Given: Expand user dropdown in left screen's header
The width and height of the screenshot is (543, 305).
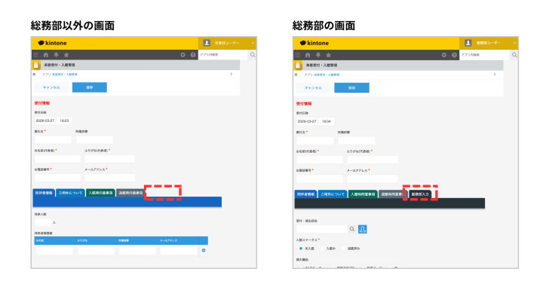Looking at the screenshot, I should [253, 43].
